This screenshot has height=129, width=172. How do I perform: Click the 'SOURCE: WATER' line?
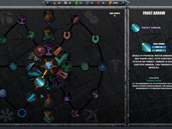154,81
